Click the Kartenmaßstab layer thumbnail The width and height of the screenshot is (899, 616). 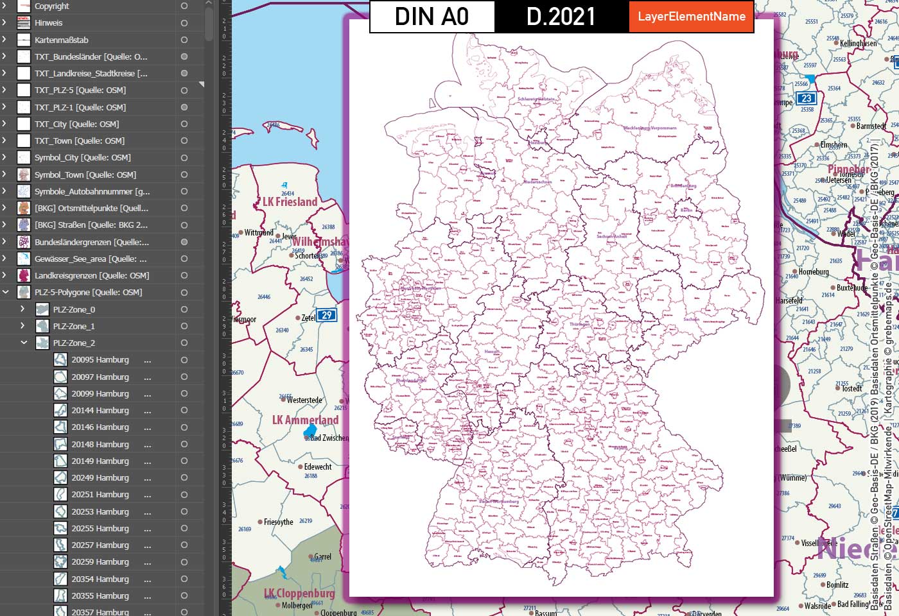22,39
